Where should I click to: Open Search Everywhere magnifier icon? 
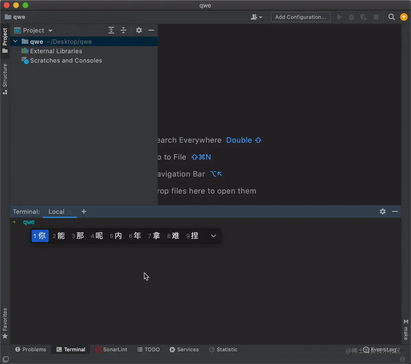[391, 17]
